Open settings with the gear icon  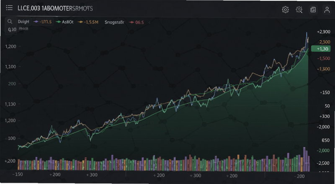(x=286, y=10)
